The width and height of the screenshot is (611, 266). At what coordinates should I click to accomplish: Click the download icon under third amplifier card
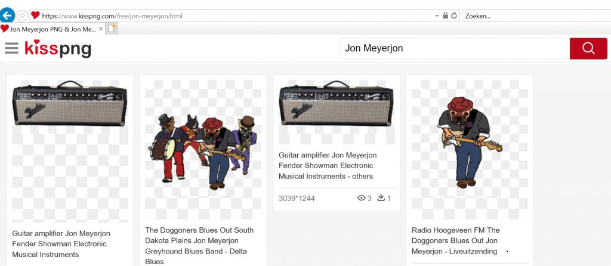click(381, 198)
